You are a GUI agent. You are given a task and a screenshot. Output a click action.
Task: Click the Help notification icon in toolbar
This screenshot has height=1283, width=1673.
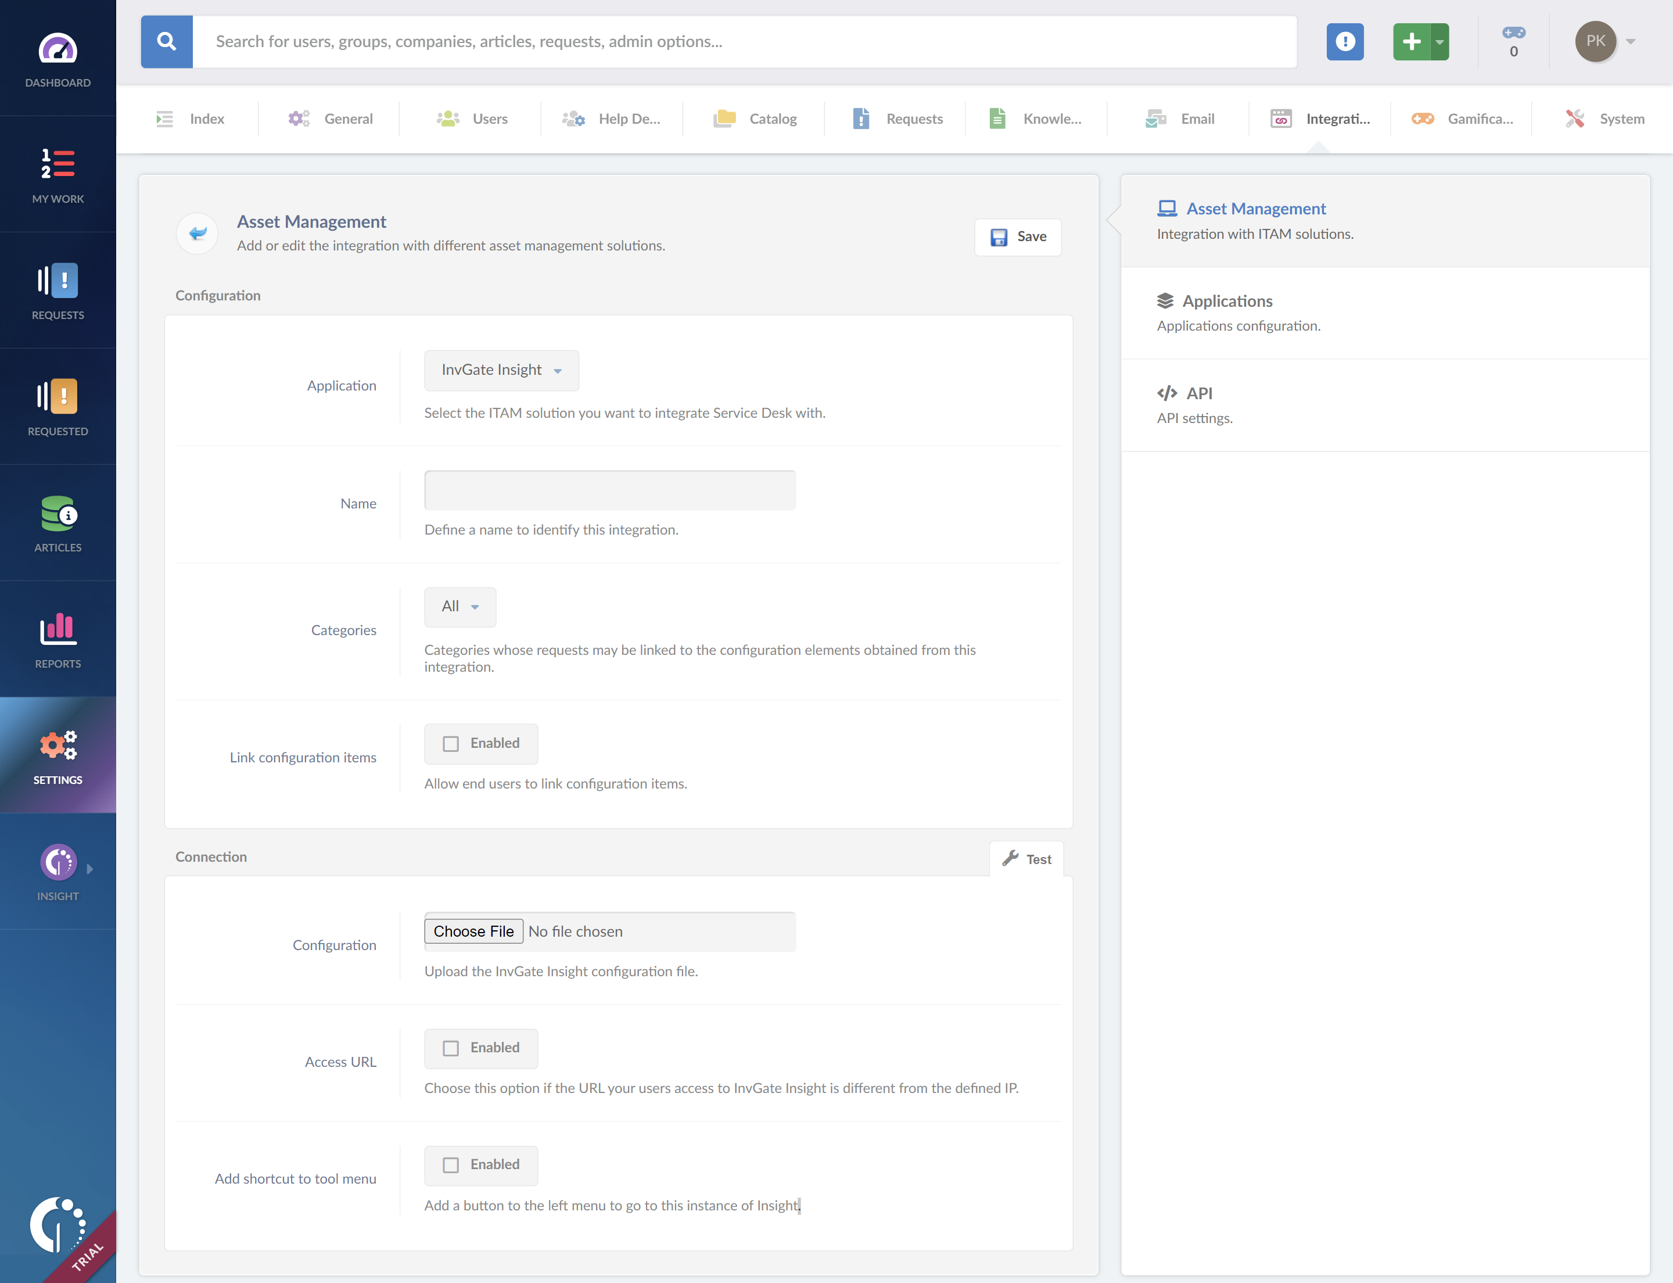1344,41
